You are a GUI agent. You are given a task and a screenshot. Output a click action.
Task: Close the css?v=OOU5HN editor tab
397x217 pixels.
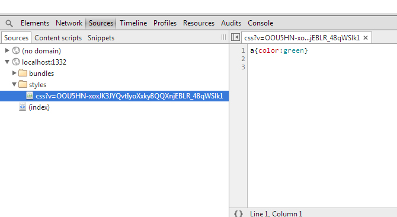point(366,38)
